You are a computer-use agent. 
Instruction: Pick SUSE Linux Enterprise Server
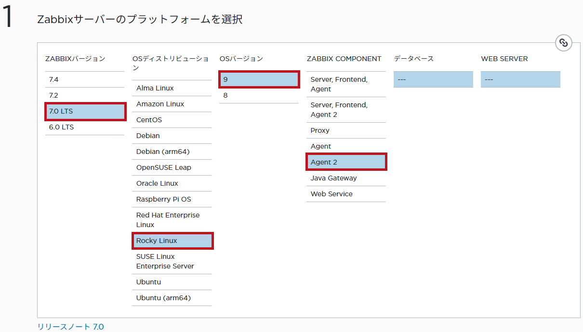(x=172, y=261)
